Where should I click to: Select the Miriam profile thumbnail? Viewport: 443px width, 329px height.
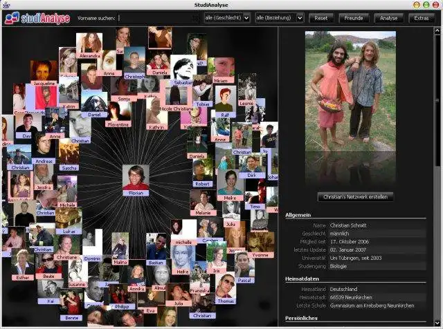click(221, 70)
